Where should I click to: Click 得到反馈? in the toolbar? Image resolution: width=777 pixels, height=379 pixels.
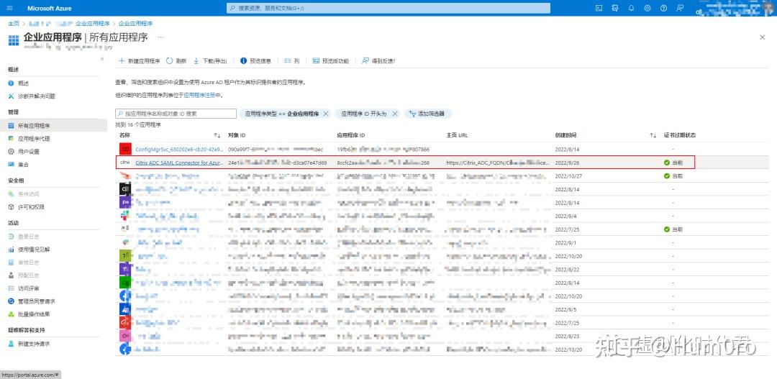[378, 61]
